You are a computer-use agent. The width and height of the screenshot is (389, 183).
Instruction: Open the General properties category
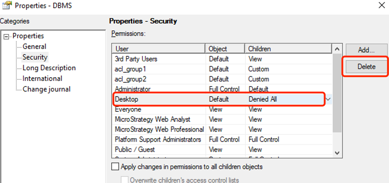coord(34,46)
